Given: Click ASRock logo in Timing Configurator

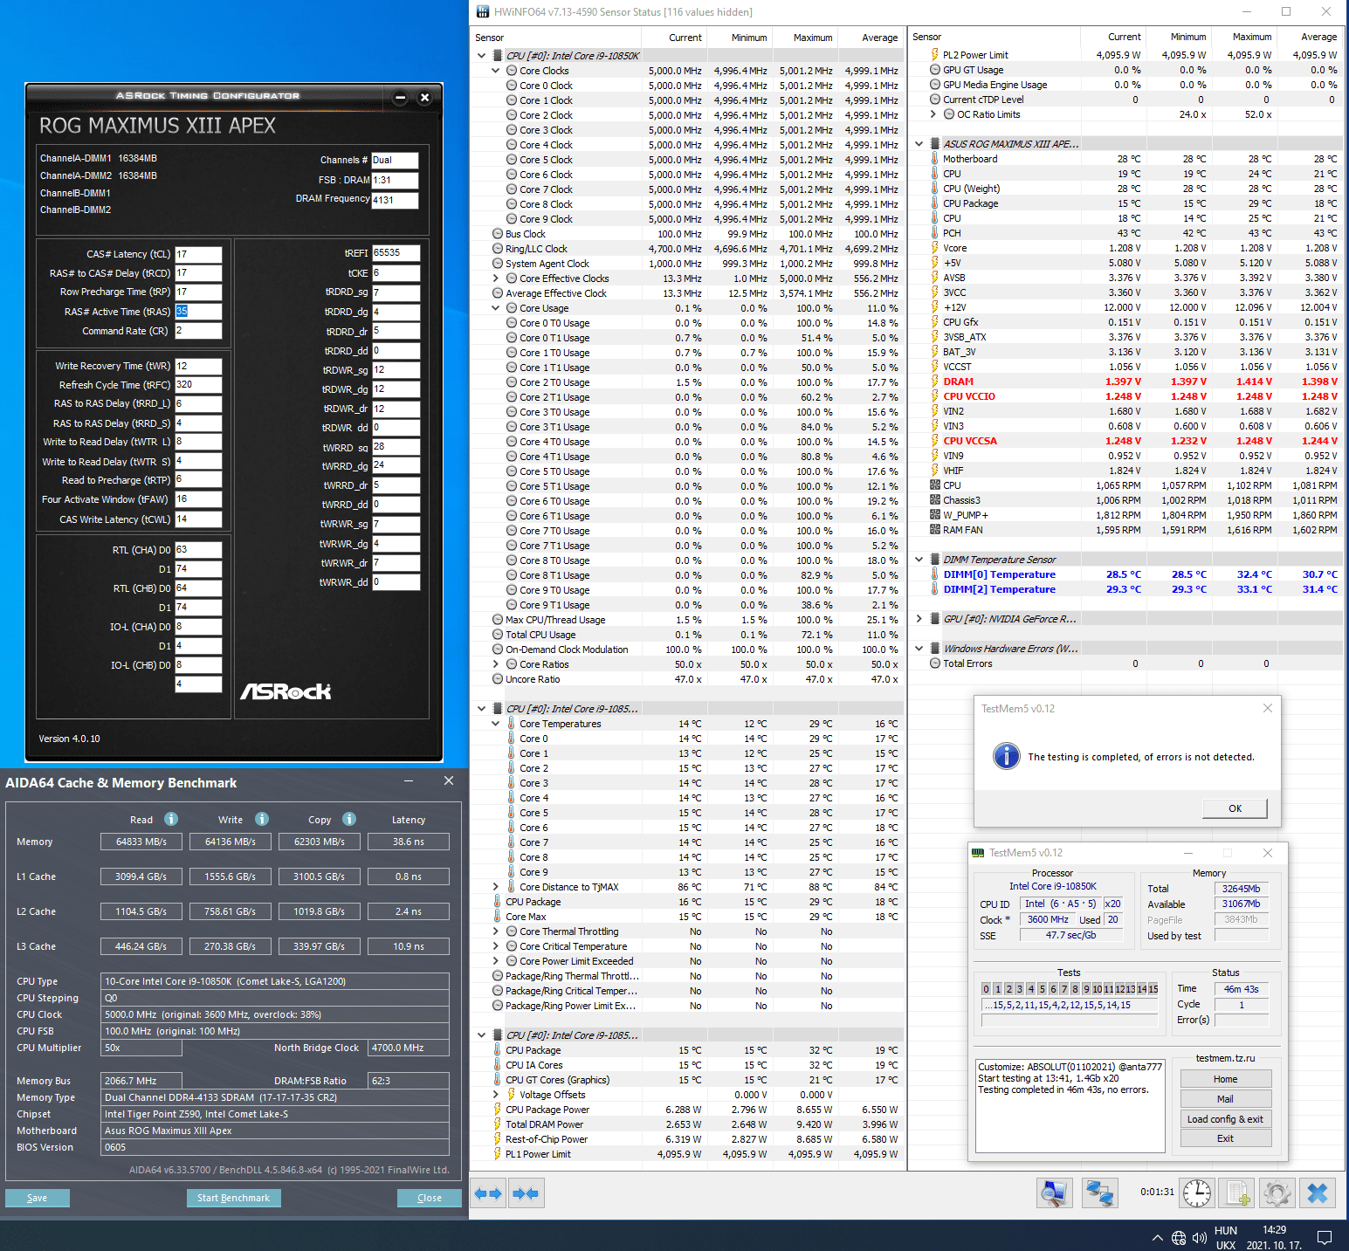Looking at the screenshot, I should [x=286, y=691].
